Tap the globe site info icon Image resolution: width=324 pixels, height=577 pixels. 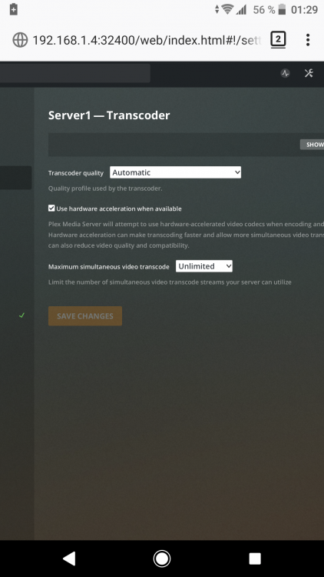[20, 40]
